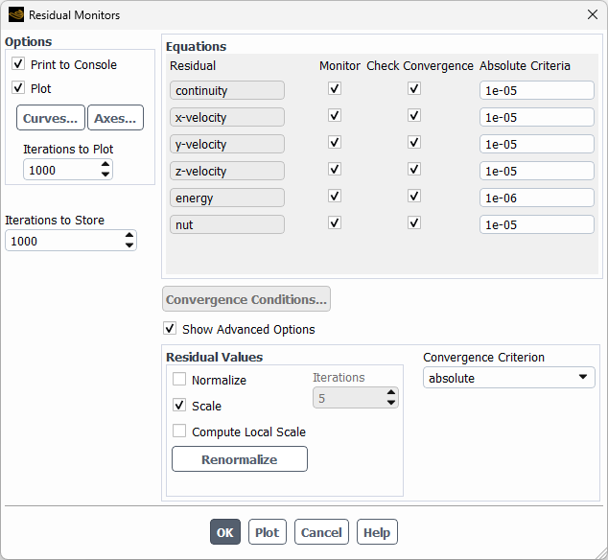Open the Convergence Criterion dropdown
The image size is (608, 560).
pyautogui.click(x=508, y=378)
